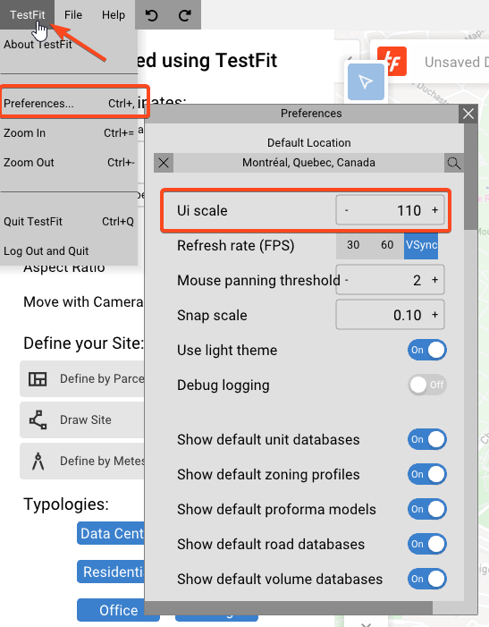Open the File menu
Viewport: 489px width, 627px height.
tap(73, 15)
